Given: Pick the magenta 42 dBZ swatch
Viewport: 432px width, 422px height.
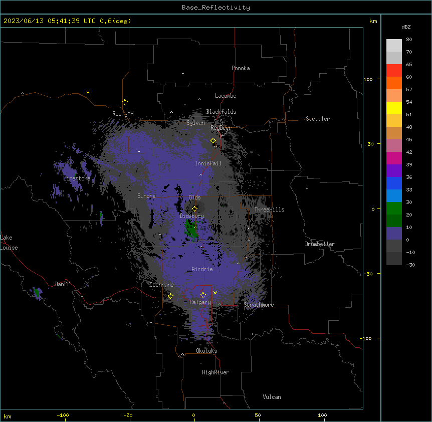Looking at the screenshot, I should point(394,158).
